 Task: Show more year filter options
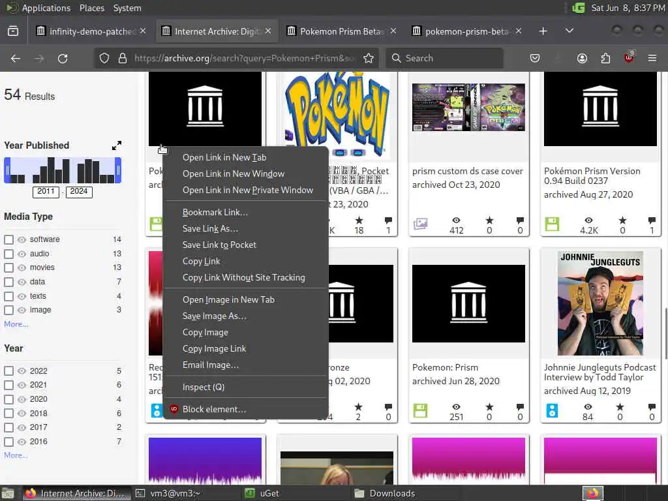coord(16,455)
